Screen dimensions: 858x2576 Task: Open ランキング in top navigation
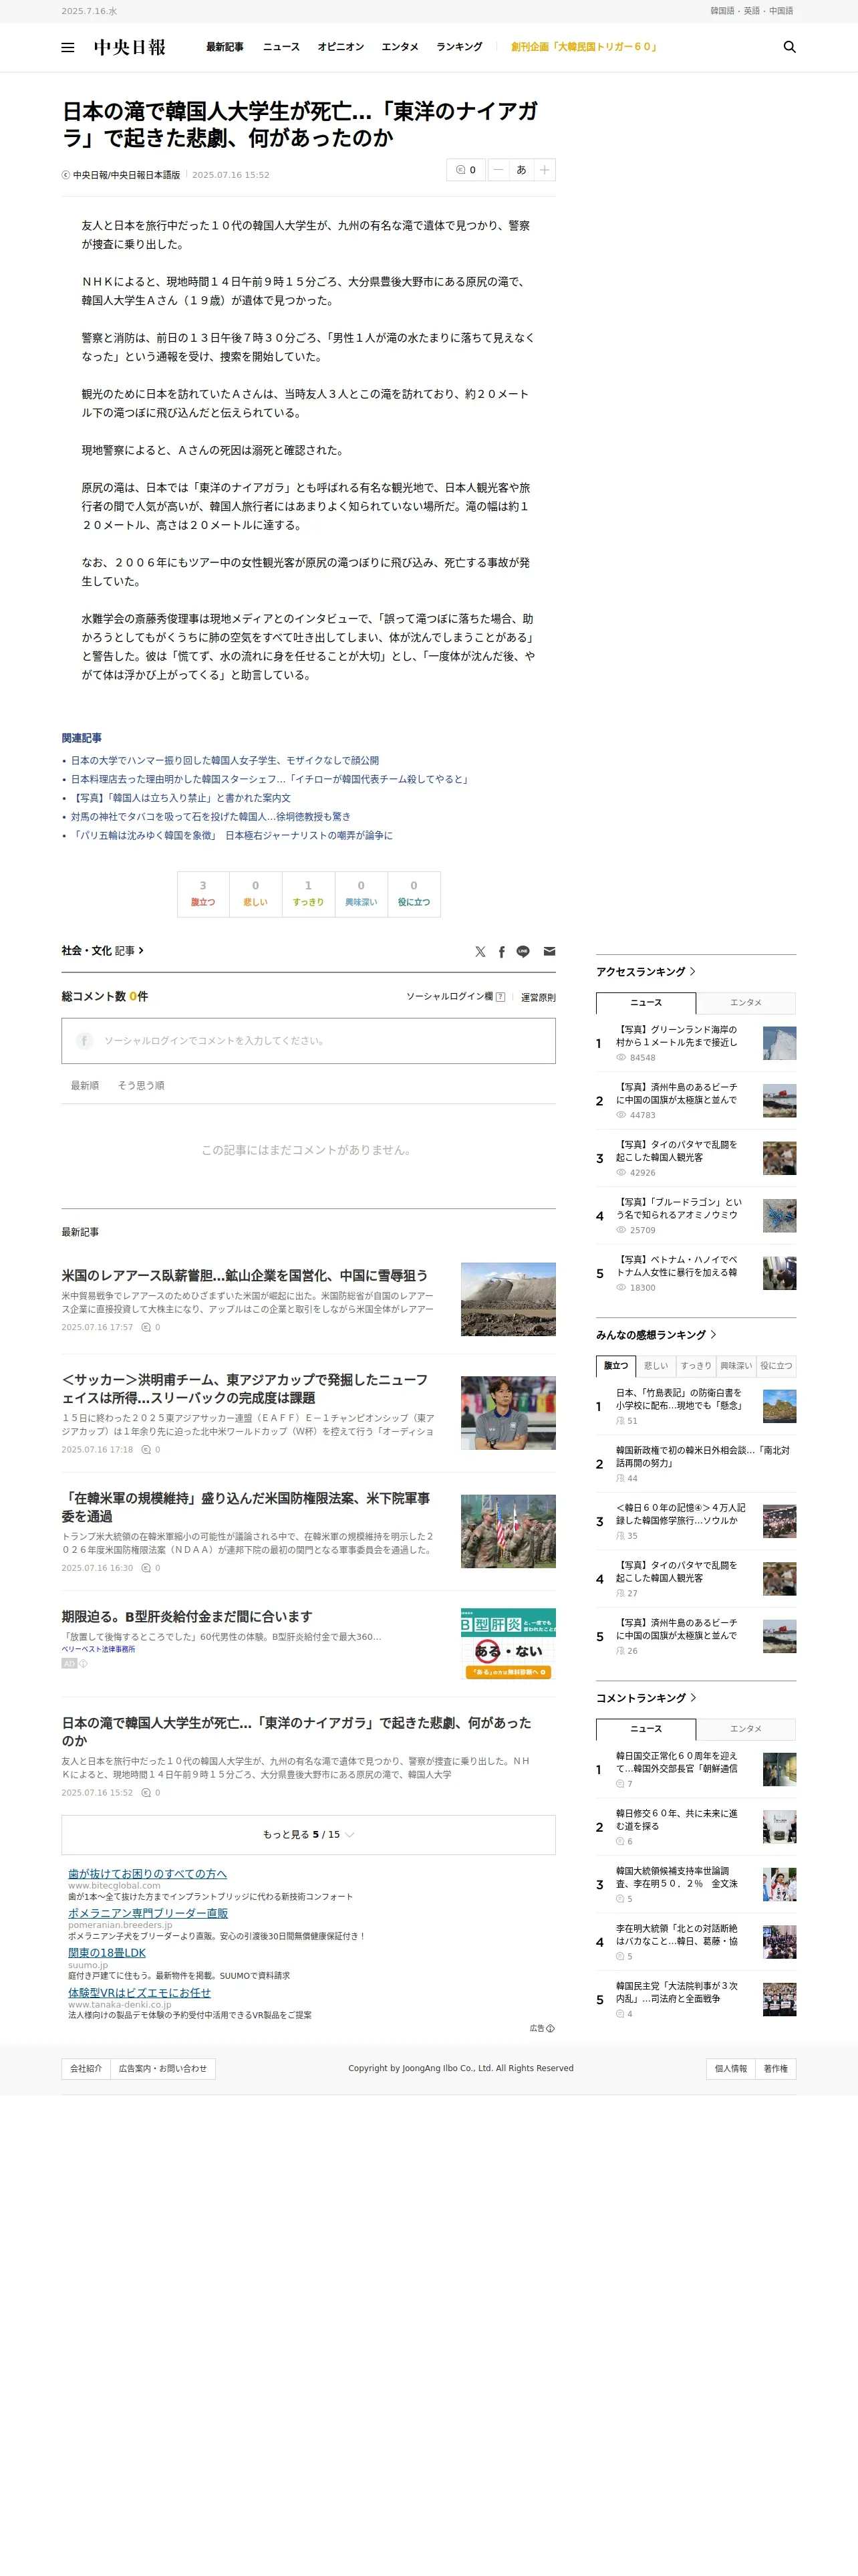coord(460,47)
